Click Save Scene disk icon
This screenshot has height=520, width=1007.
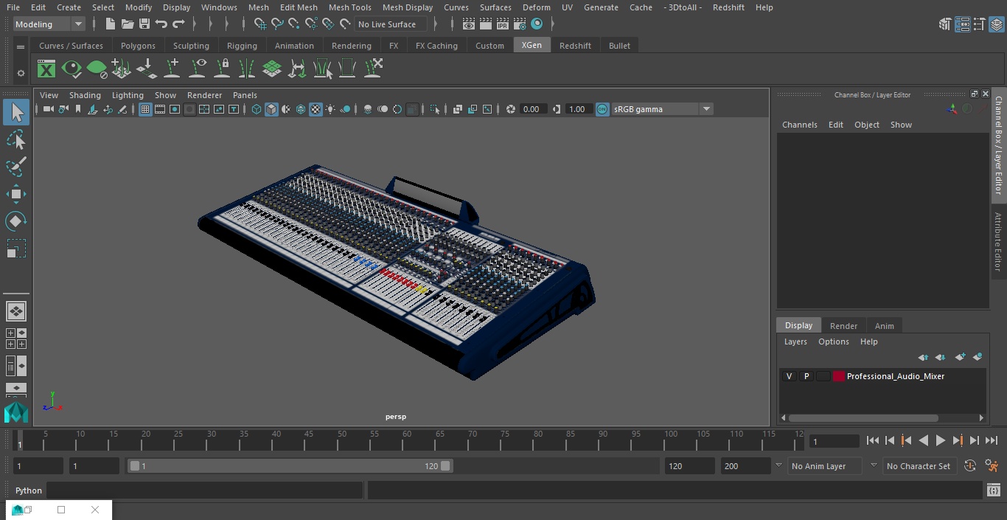pyautogui.click(x=144, y=24)
